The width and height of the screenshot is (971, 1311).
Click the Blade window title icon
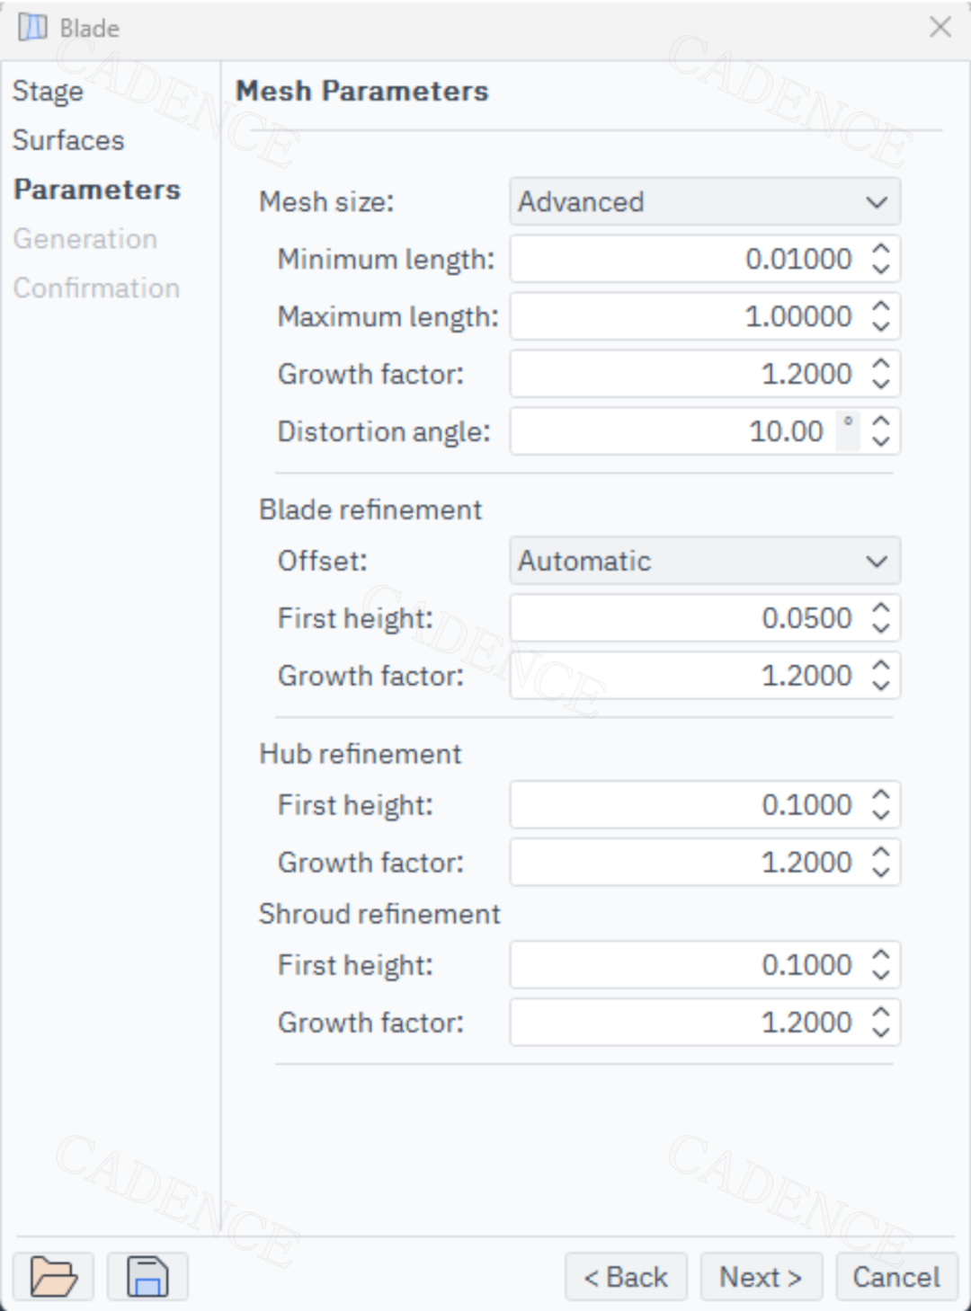33,28
